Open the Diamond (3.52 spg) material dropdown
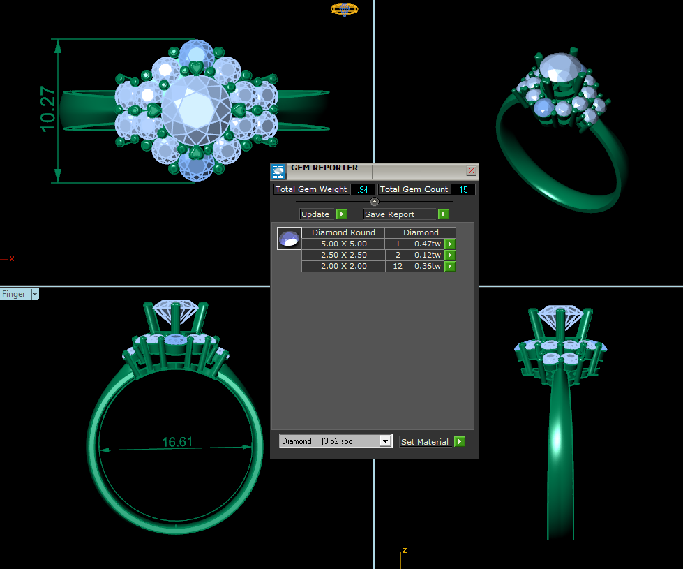 point(385,441)
